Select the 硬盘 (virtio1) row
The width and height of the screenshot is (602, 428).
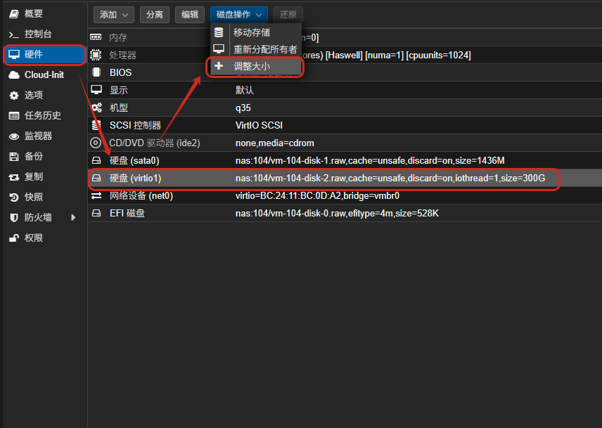coord(324,179)
